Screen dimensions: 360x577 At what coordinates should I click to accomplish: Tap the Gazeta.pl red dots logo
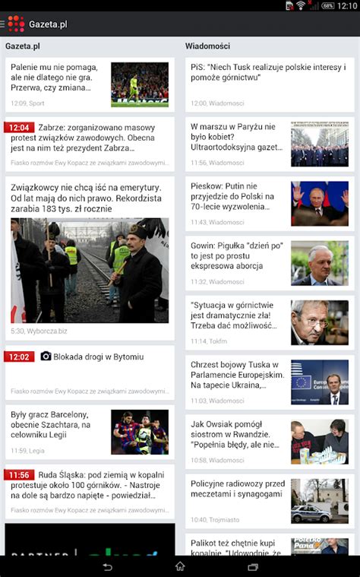click(x=16, y=24)
